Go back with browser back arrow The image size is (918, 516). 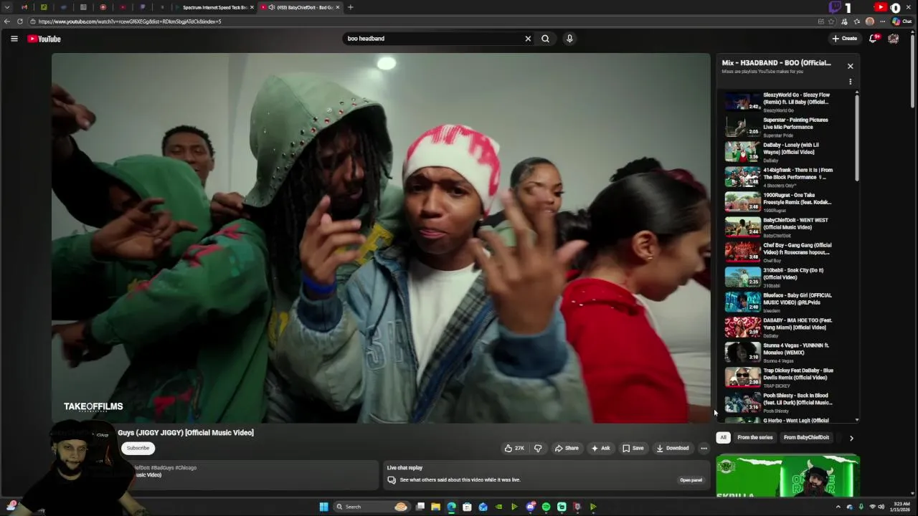[7, 21]
